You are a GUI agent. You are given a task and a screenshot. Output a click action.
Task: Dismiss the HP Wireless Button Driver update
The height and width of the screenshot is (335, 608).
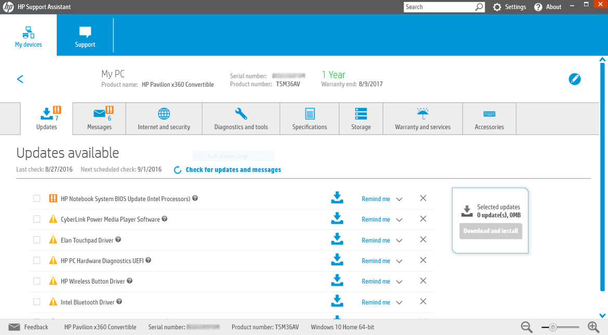coord(423,281)
